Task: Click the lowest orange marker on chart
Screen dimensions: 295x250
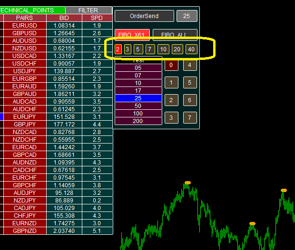Action: (x=252, y=224)
